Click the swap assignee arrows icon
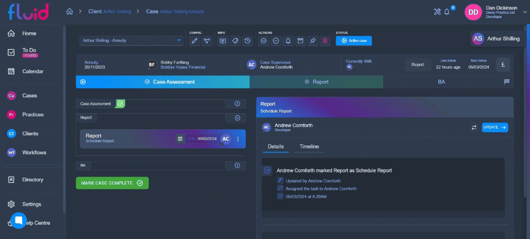 [474, 127]
